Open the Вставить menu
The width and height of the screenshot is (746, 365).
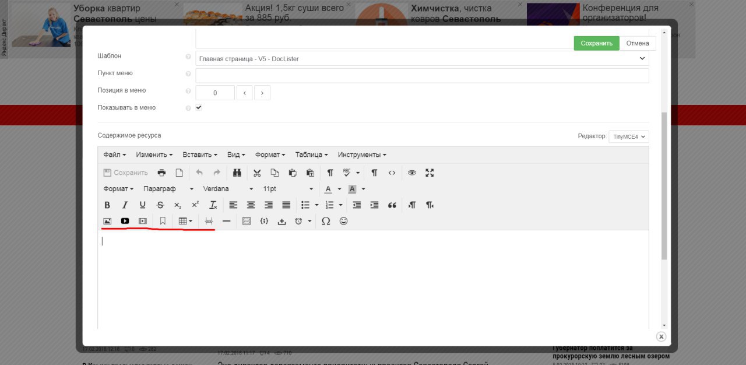200,155
